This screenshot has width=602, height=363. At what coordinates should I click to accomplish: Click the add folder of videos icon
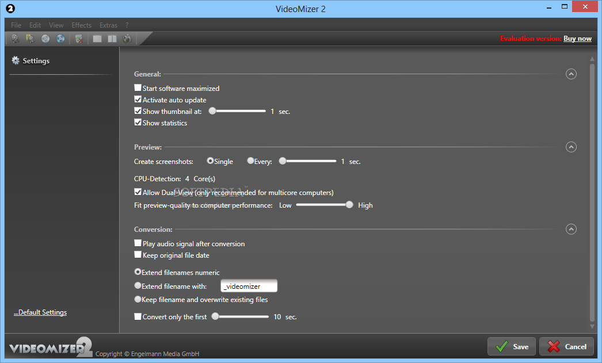point(30,39)
